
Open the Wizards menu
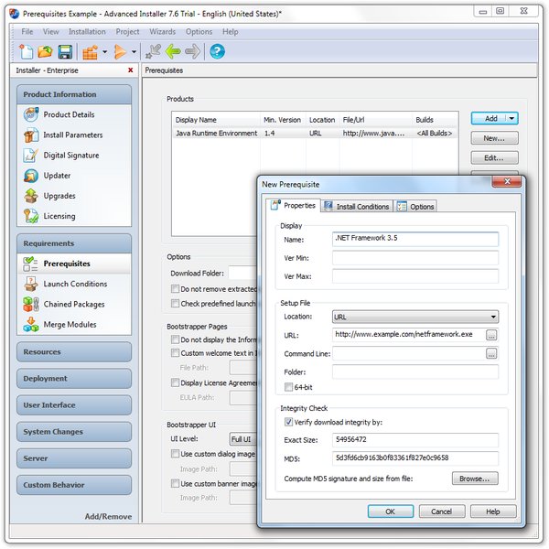(x=163, y=32)
